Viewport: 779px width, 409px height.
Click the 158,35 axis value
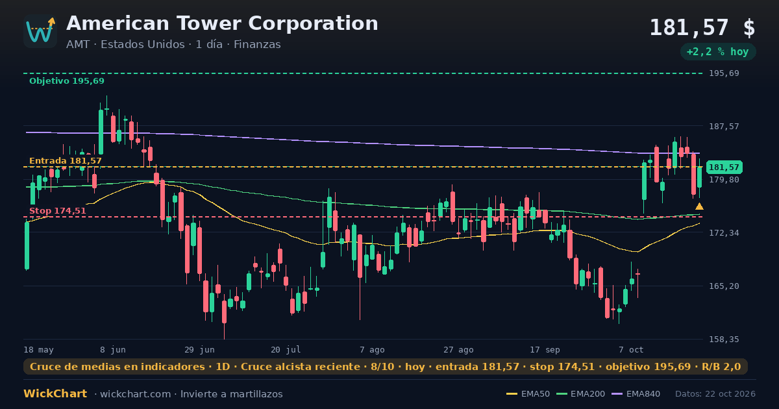(724, 340)
